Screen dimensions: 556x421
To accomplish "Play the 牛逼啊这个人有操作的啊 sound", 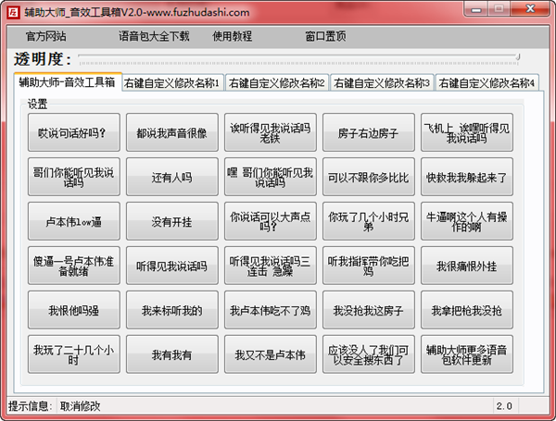I will tap(467, 221).
